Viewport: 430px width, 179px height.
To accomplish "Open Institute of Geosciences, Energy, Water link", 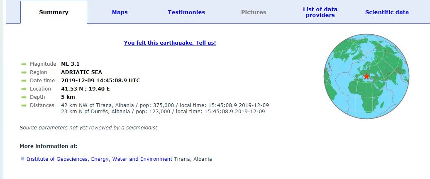I will point(100,159).
